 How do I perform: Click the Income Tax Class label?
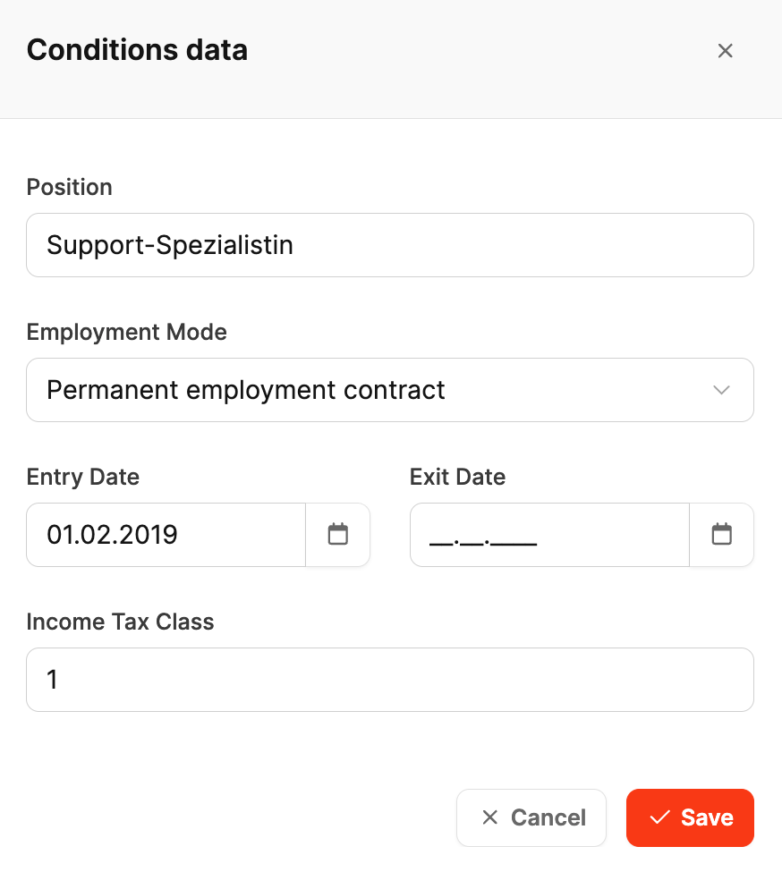pyautogui.click(x=121, y=622)
